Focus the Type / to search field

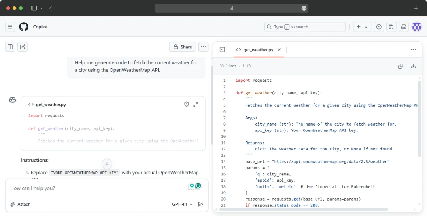pos(305,27)
